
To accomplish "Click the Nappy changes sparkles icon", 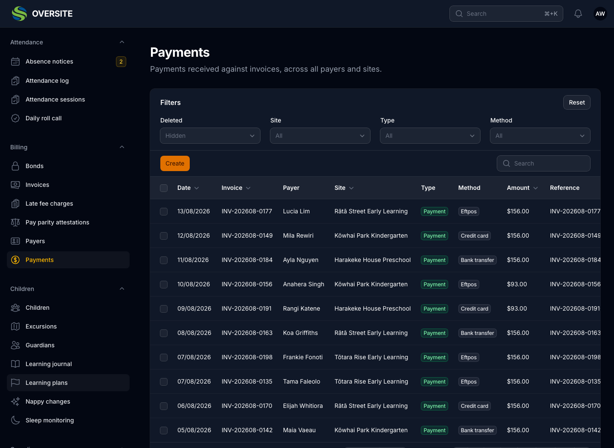I will point(15,401).
